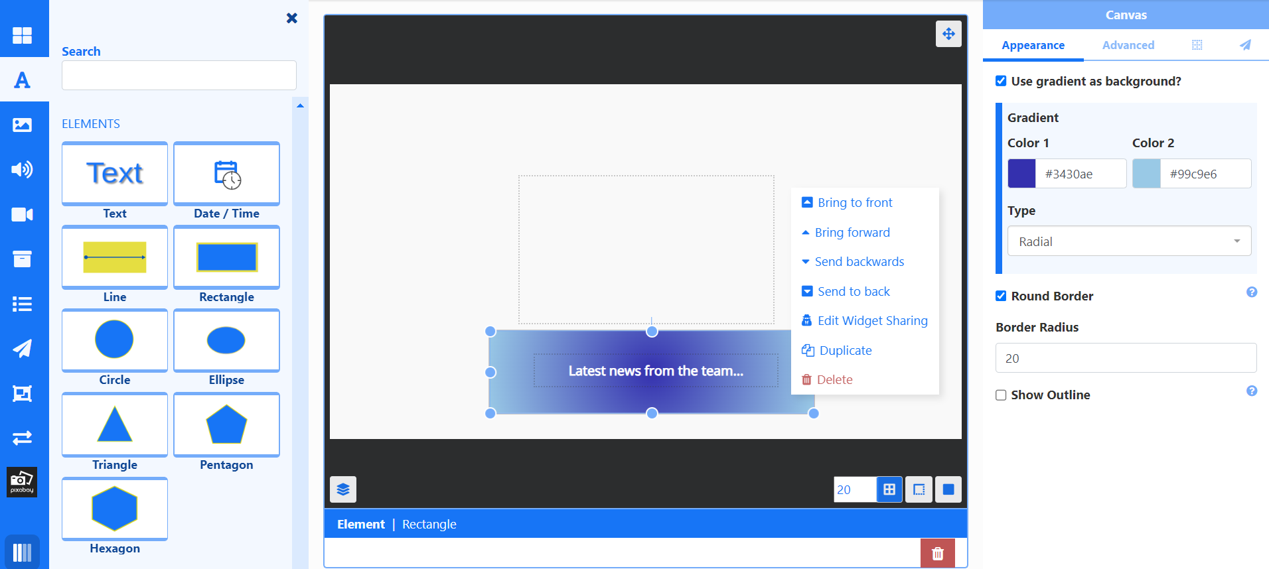Enable the Show Outline checkbox
1269x569 pixels.
click(x=1001, y=395)
